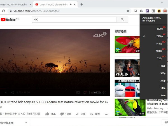
Task: Switch to the Automatic 4K/HD for Youtube tab
Action: [13, 4]
